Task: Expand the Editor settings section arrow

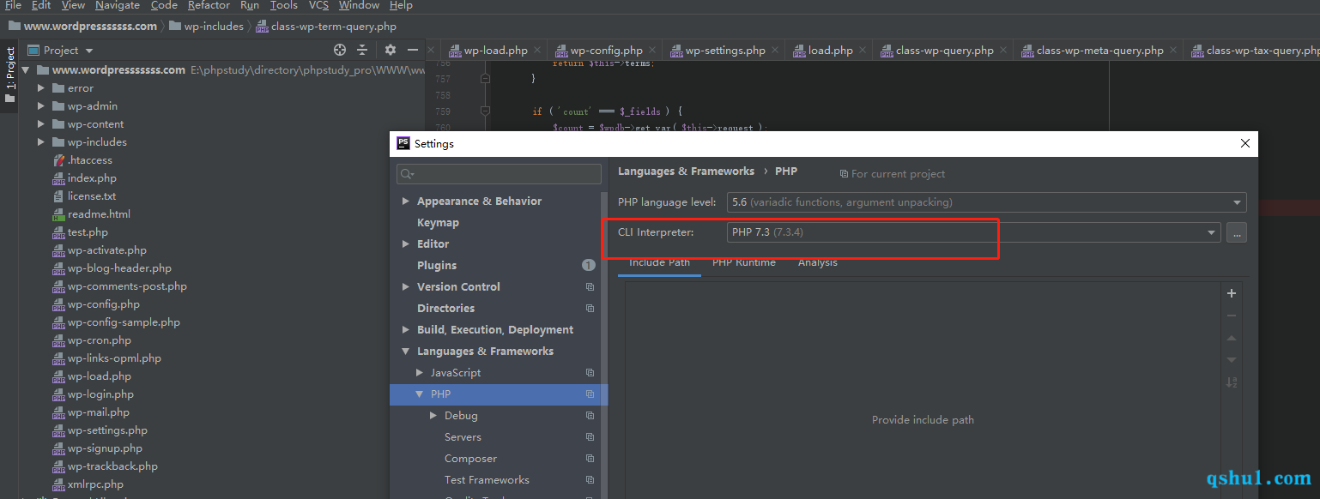Action: coord(406,244)
